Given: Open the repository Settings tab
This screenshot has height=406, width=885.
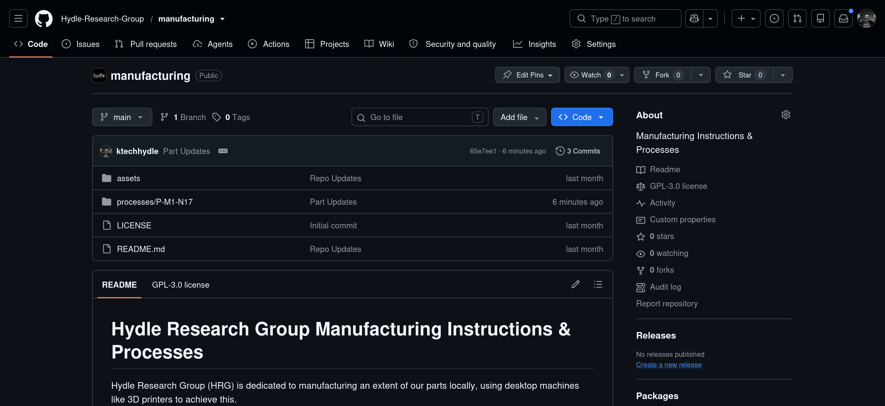Looking at the screenshot, I should point(594,44).
